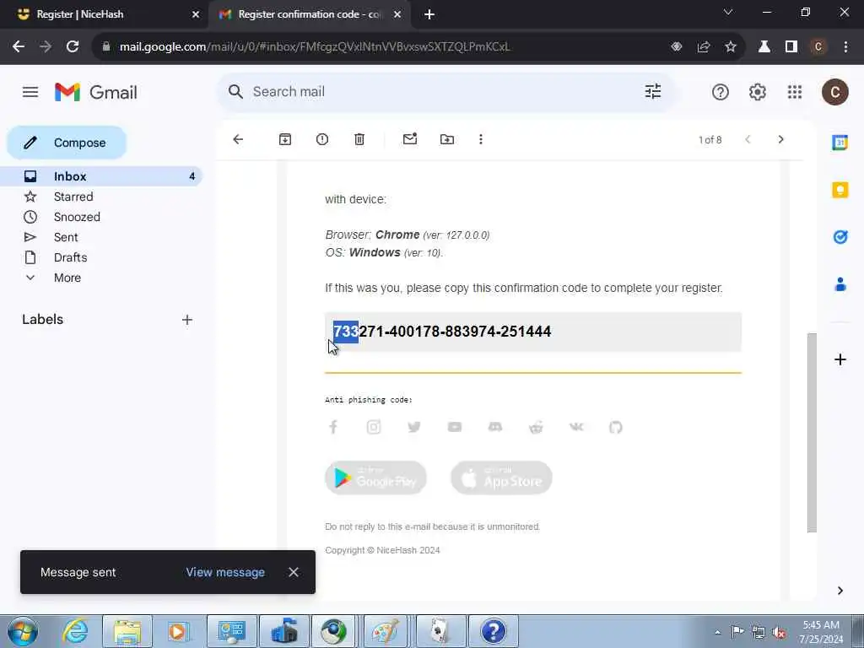Switch to the Register | NiceHash tab
Screen dimensions: 864x648
[x=103, y=14]
